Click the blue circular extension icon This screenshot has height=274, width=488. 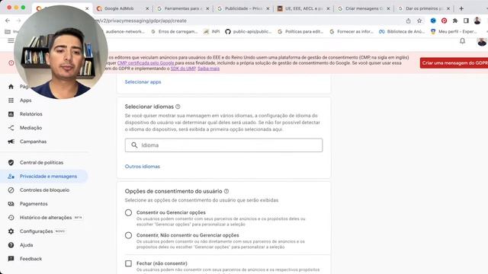click(x=433, y=21)
